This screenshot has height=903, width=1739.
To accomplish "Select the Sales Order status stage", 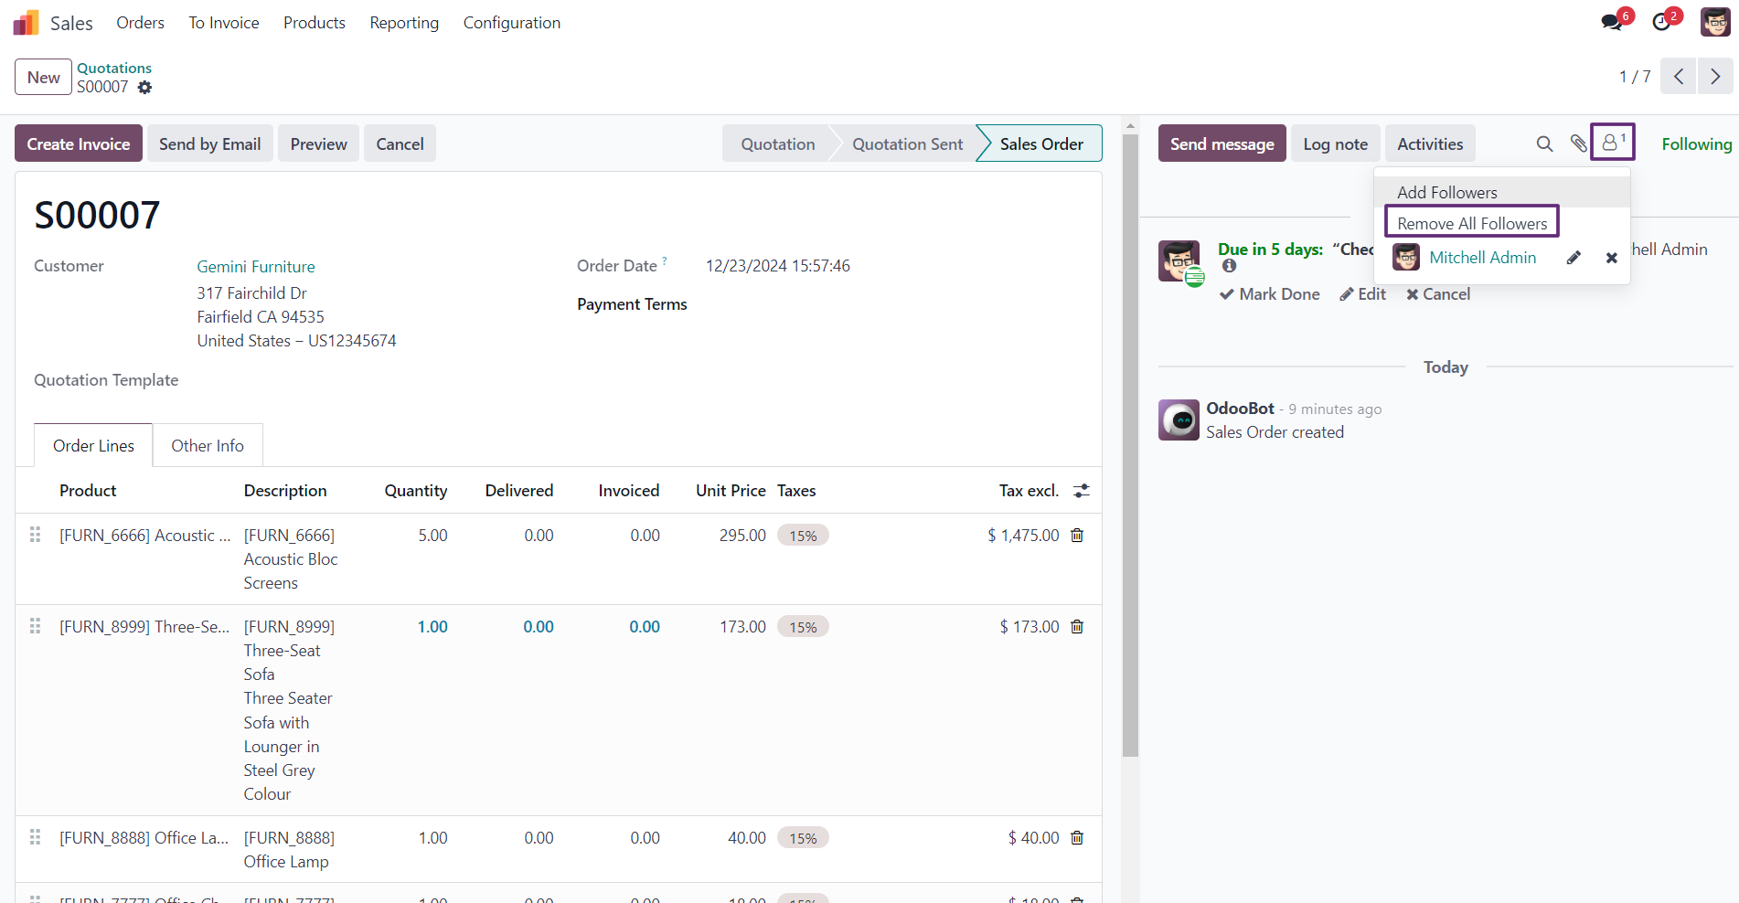I will coord(1041,143).
